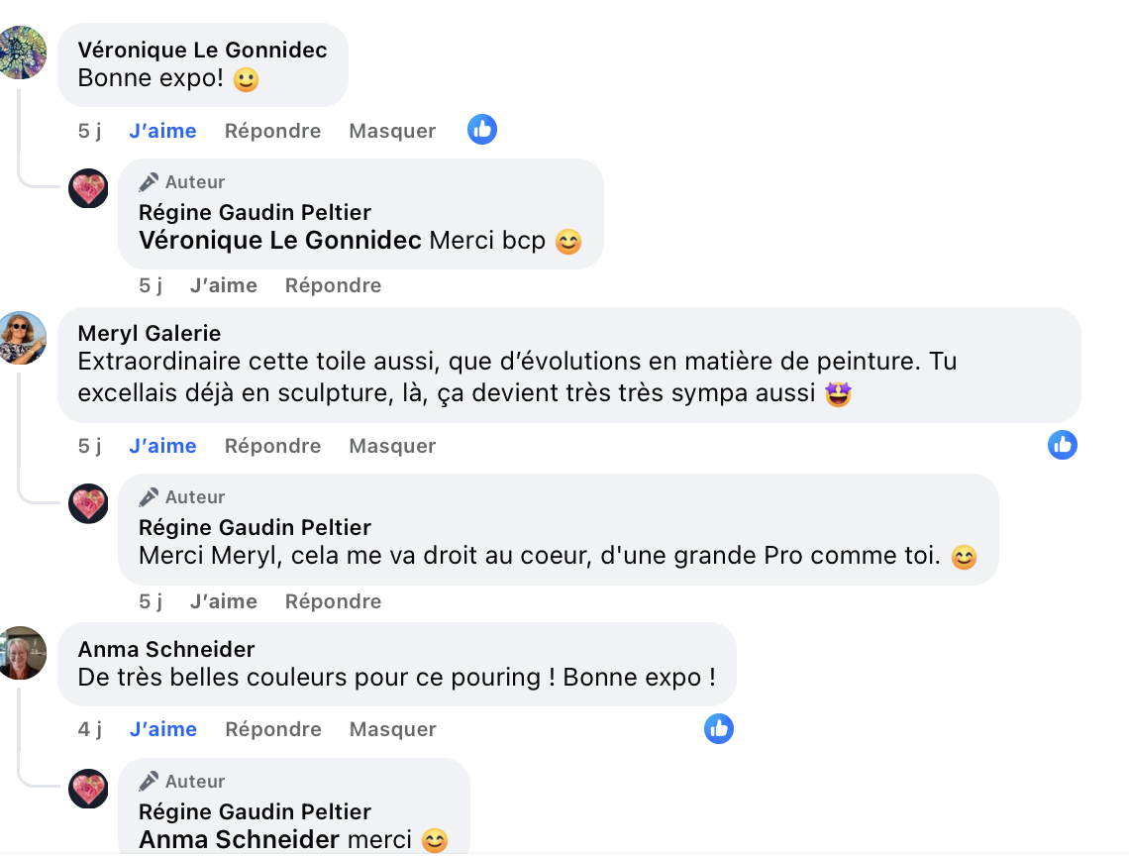The height and width of the screenshot is (856, 1129).
Task: Toggle J'aime on Meryl Galerie's comment
Action: (162, 446)
